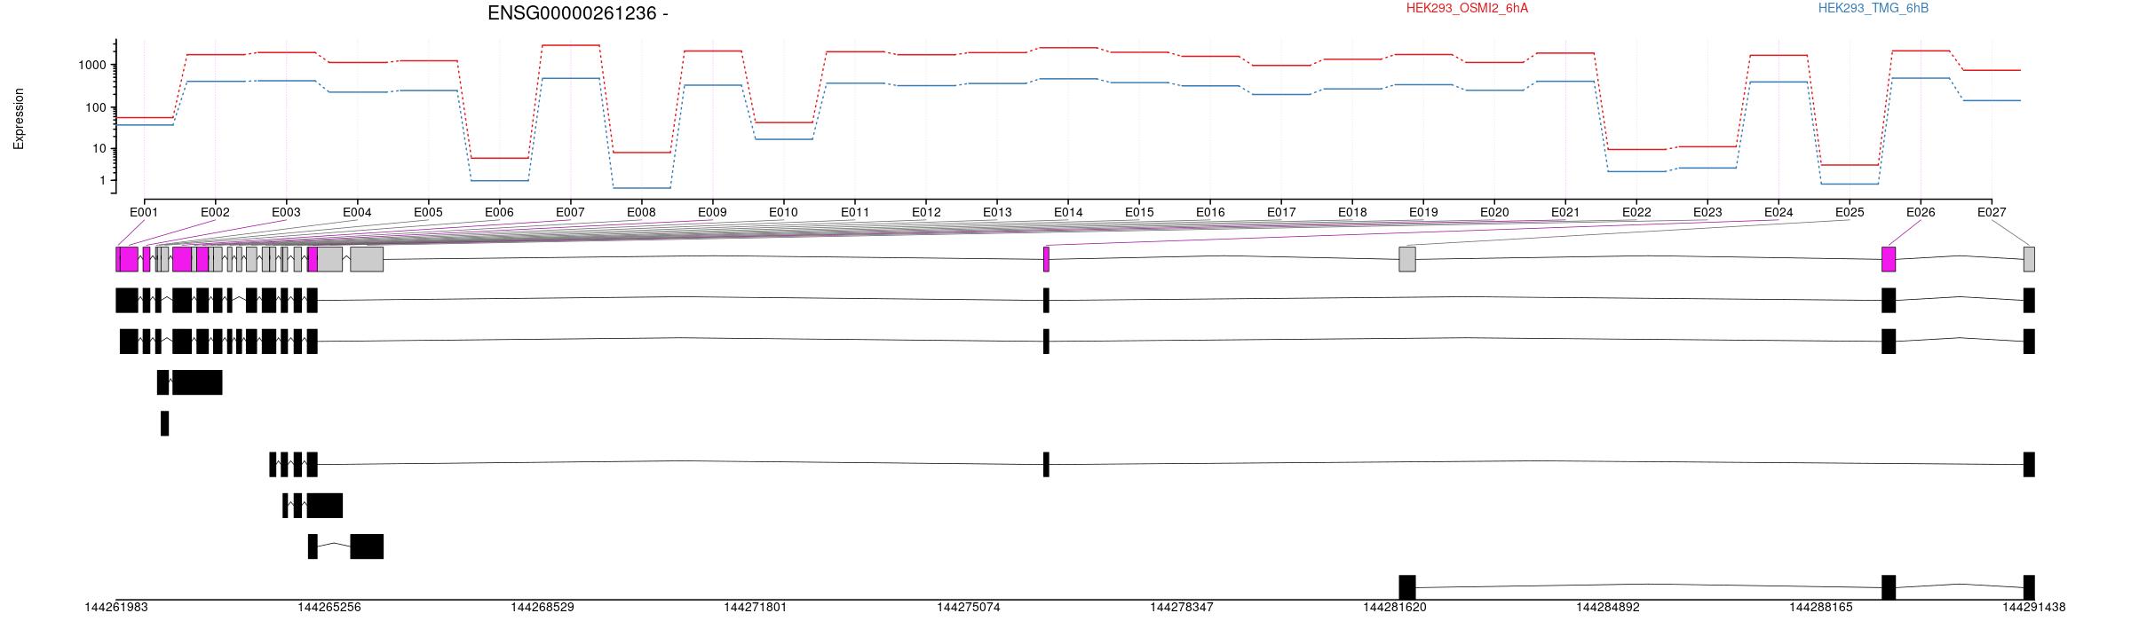Click exon label E014
The height and width of the screenshot is (621, 2131).
[1068, 213]
